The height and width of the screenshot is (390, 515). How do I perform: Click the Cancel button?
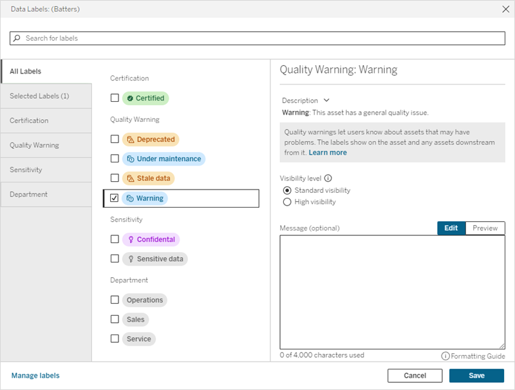click(x=415, y=376)
